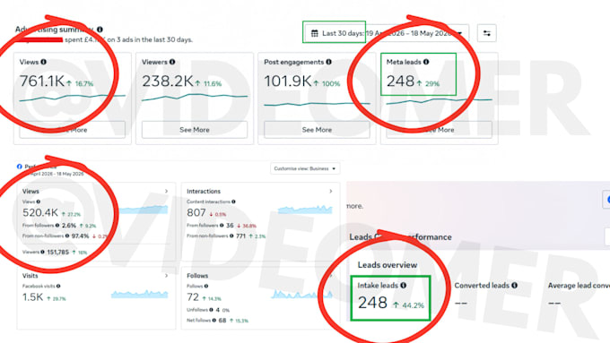Image resolution: width=610 pixels, height=343 pixels.
Task: Click the Converted leads info icon
Action: coord(514,285)
